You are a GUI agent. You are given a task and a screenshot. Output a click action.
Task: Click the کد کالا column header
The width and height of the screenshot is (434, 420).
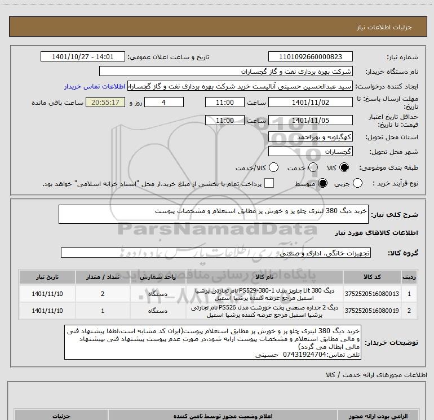(372, 277)
